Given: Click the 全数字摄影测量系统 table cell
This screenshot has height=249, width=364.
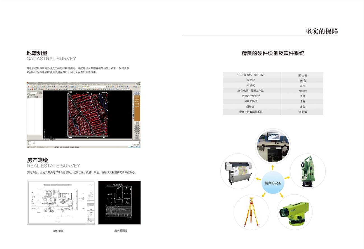Looking at the screenshot, I should click(251, 112).
